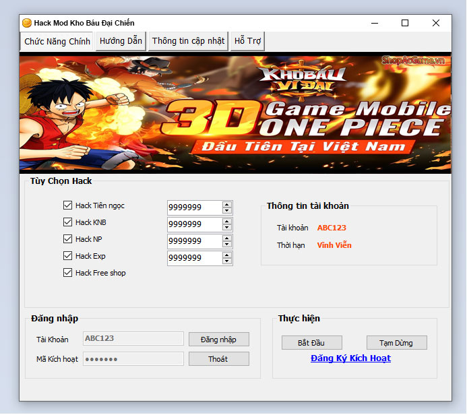
Task: Toggle the Hack NP checkbox
Action: 67,238
